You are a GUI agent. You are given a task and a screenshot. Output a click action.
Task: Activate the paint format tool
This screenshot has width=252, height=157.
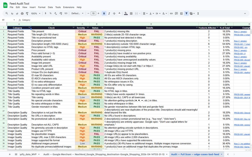27,13
